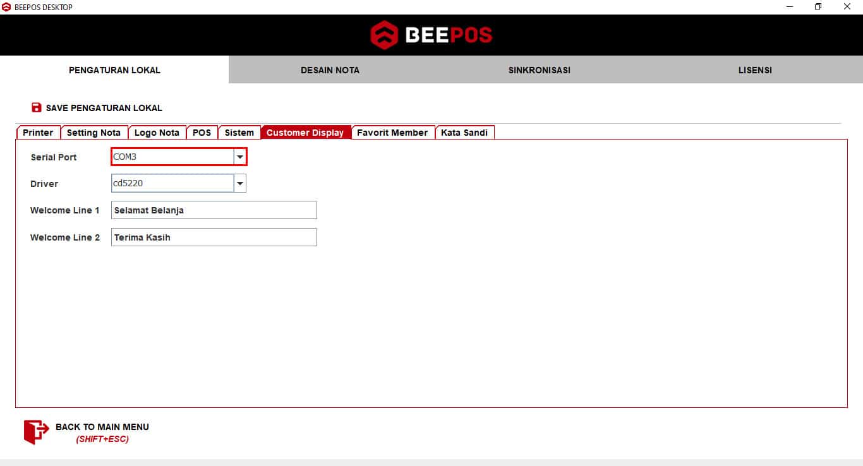863x466 pixels.
Task: Open the Setting Nota tab
Action: 94,133
